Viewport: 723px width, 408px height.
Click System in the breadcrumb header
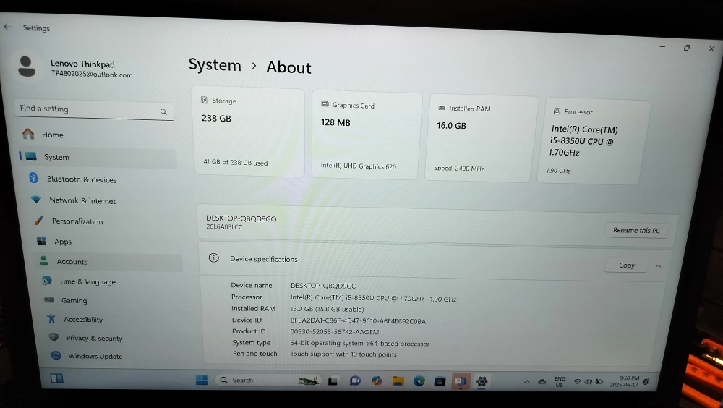click(x=215, y=65)
